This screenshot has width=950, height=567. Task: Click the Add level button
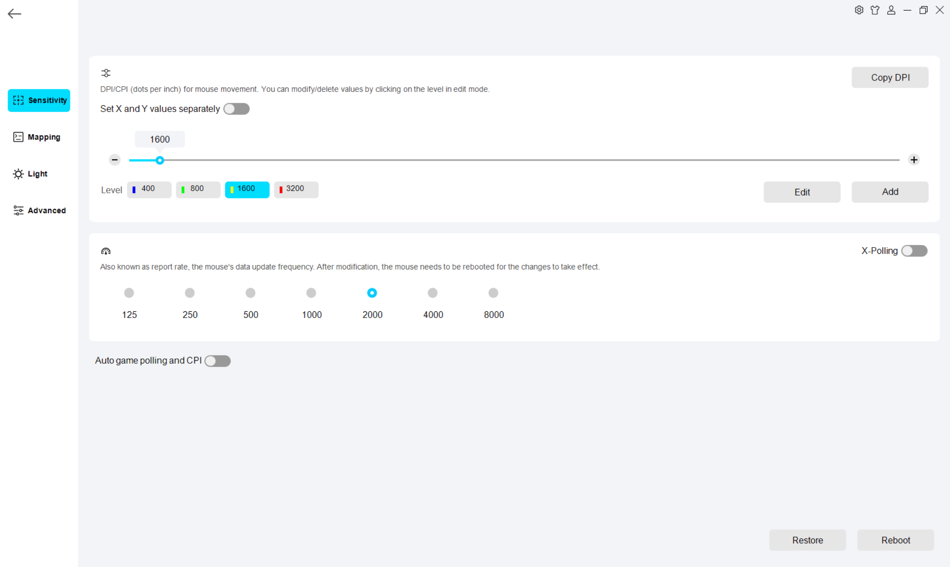click(889, 192)
